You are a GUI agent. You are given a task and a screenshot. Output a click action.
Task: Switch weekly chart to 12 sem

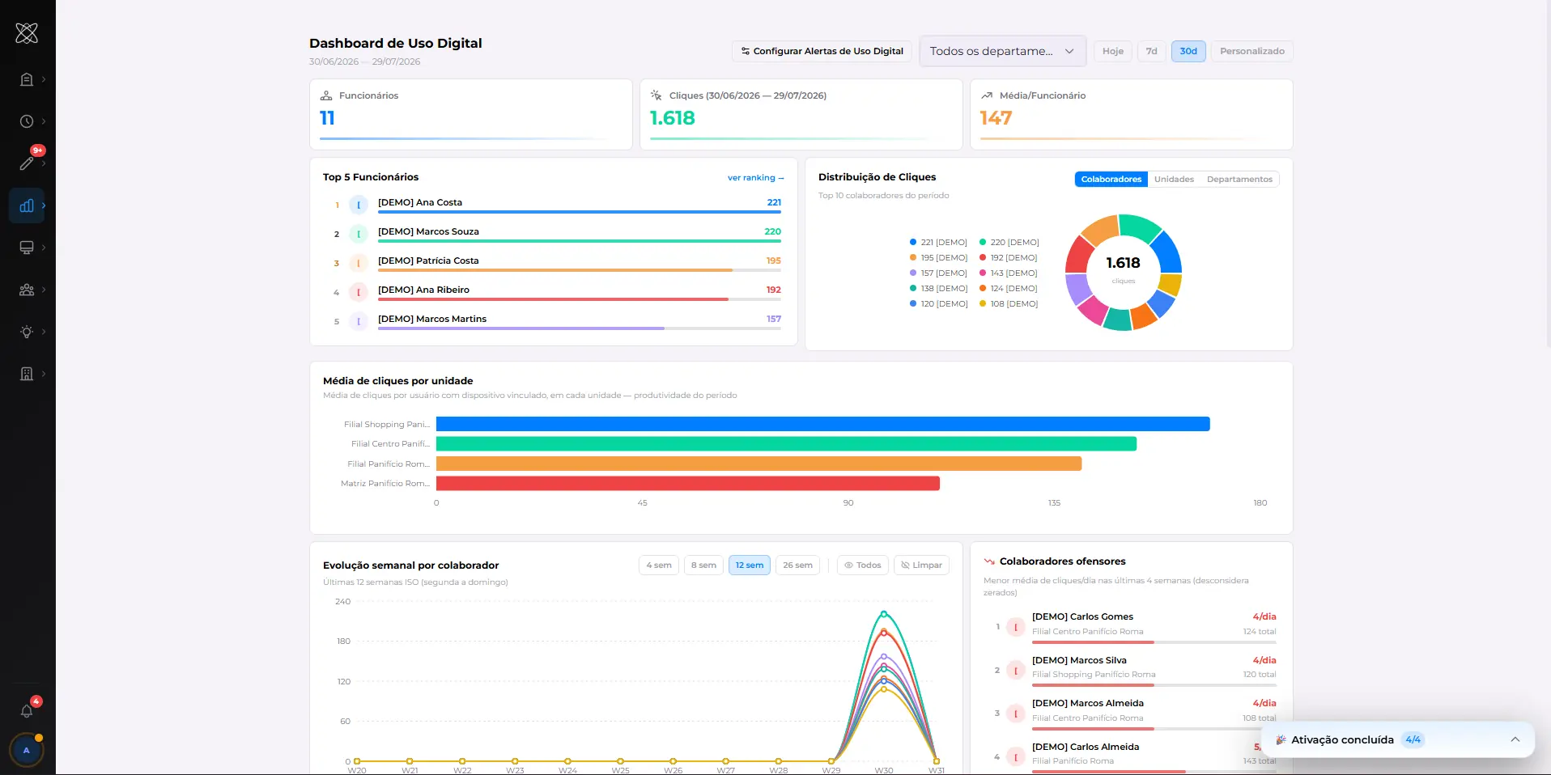tap(750, 565)
